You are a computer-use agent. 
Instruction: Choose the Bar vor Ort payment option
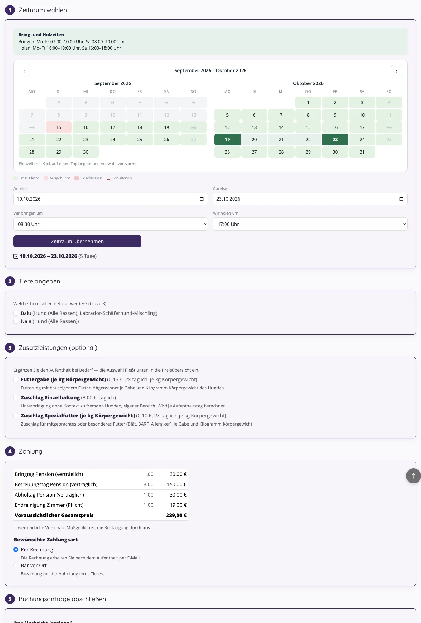pos(16,565)
